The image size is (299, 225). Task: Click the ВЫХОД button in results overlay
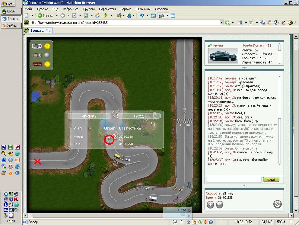[x=139, y=116]
